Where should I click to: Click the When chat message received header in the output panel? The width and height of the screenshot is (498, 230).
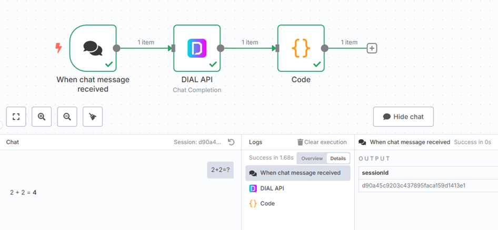(x=410, y=142)
